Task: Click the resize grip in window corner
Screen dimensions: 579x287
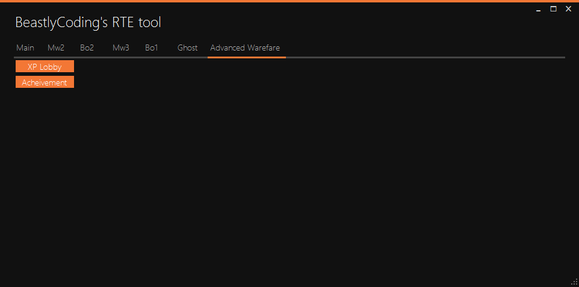Action: pos(574,282)
